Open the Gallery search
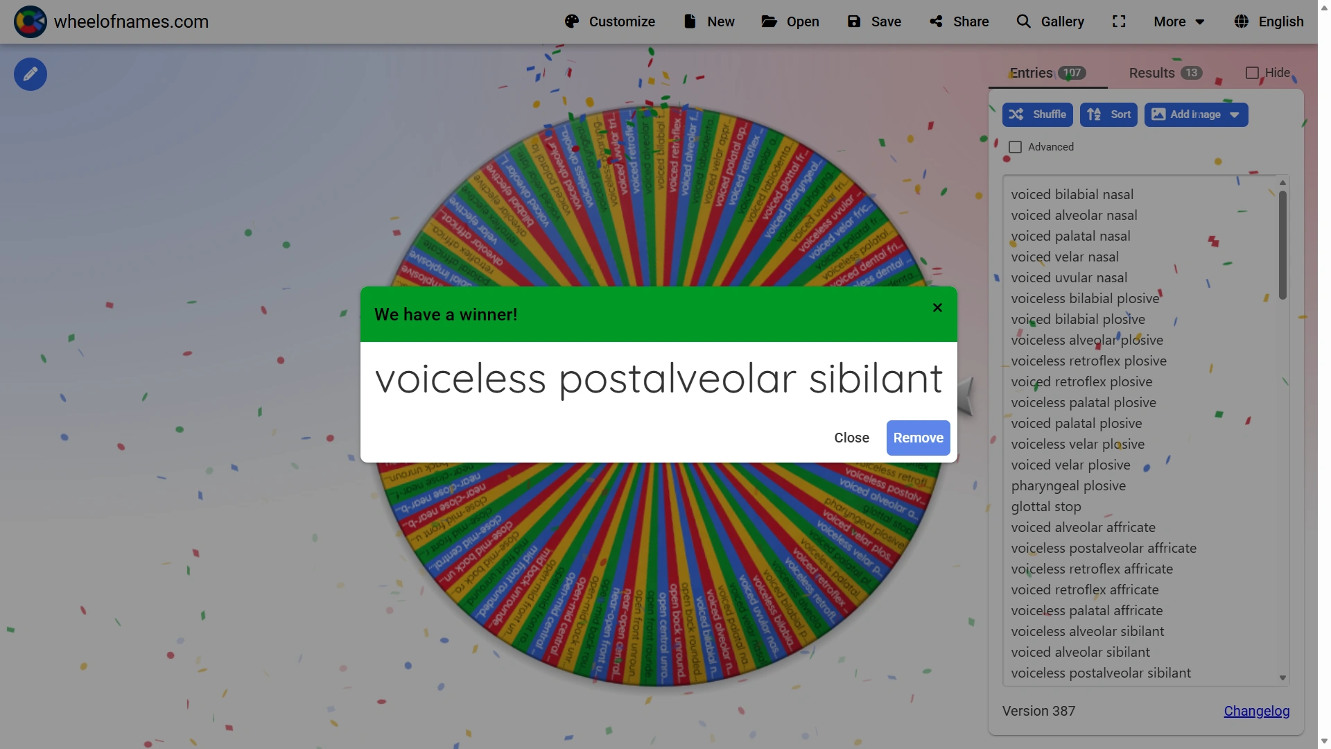Viewport: 1331px width, 749px height. click(1050, 21)
